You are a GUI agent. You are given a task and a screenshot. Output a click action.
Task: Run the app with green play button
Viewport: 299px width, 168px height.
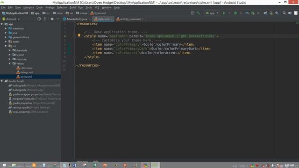click(224, 13)
